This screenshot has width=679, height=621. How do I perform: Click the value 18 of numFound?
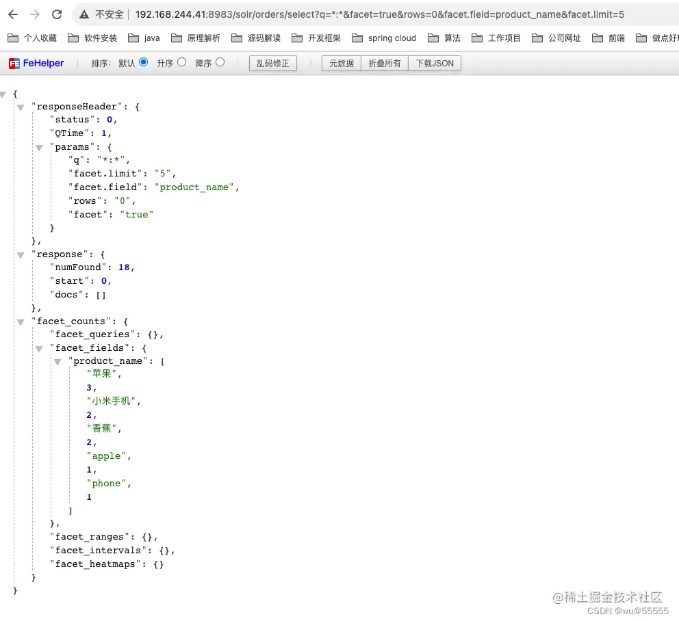pyautogui.click(x=124, y=267)
